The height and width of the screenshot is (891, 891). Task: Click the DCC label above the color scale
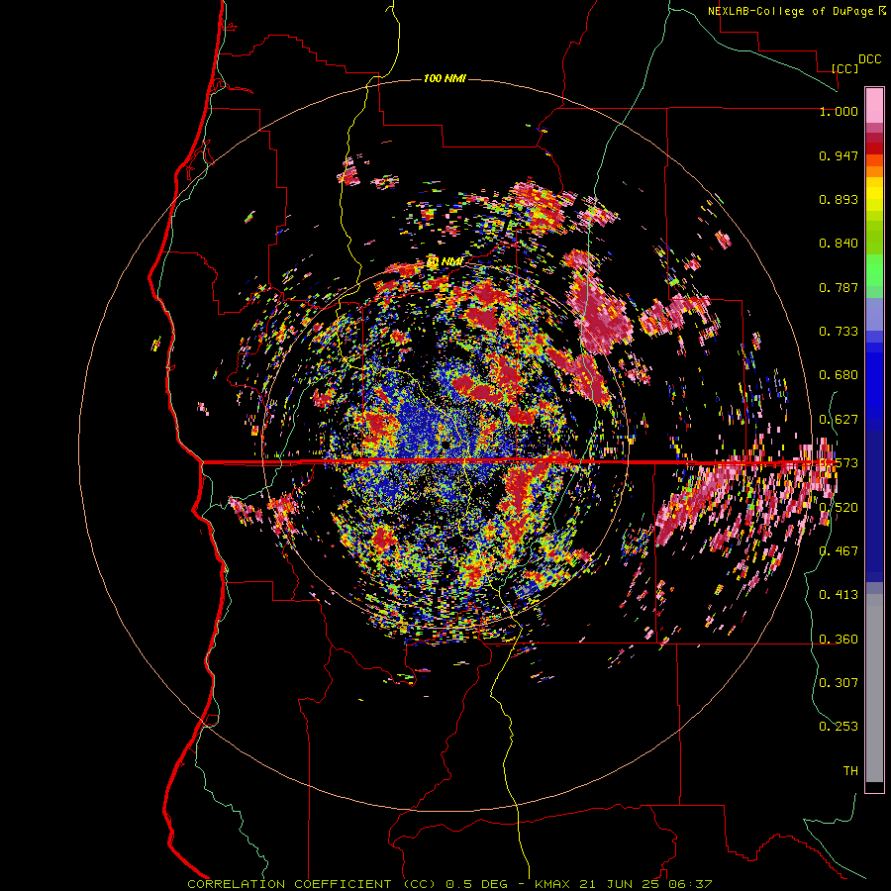869,59
